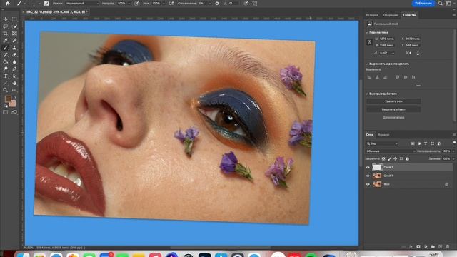Viewport: 457px width, 257px height.
Task: Select the Dodge tool
Action: point(5,69)
